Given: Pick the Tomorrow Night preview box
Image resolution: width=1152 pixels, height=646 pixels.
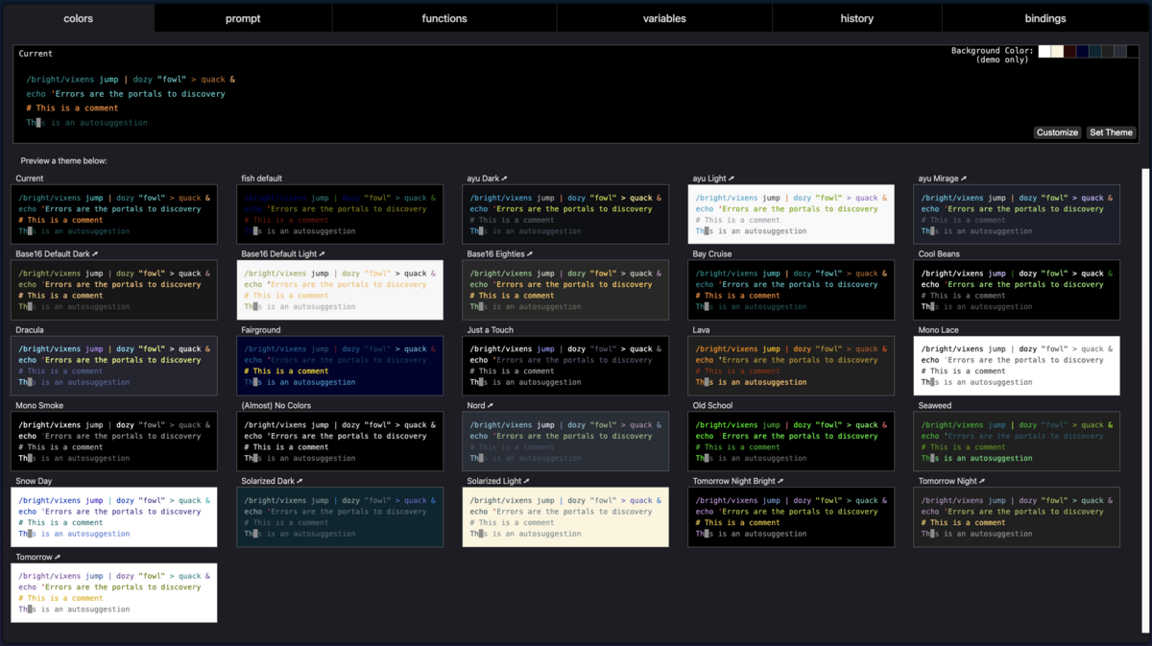Looking at the screenshot, I should [1017, 517].
